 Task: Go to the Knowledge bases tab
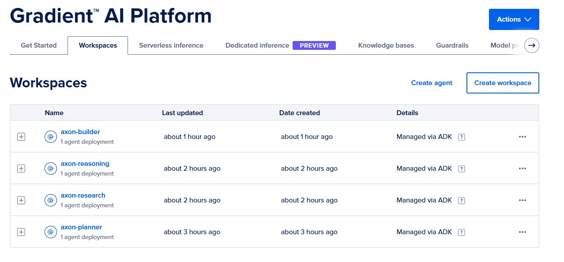pyautogui.click(x=386, y=45)
